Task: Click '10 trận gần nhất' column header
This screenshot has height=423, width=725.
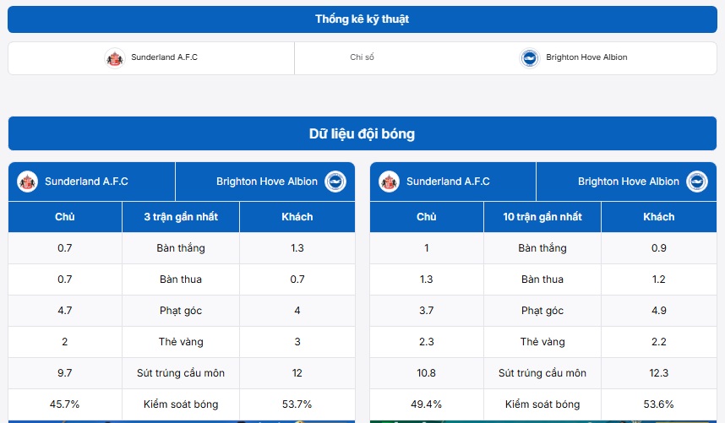Action: pyautogui.click(x=542, y=217)
